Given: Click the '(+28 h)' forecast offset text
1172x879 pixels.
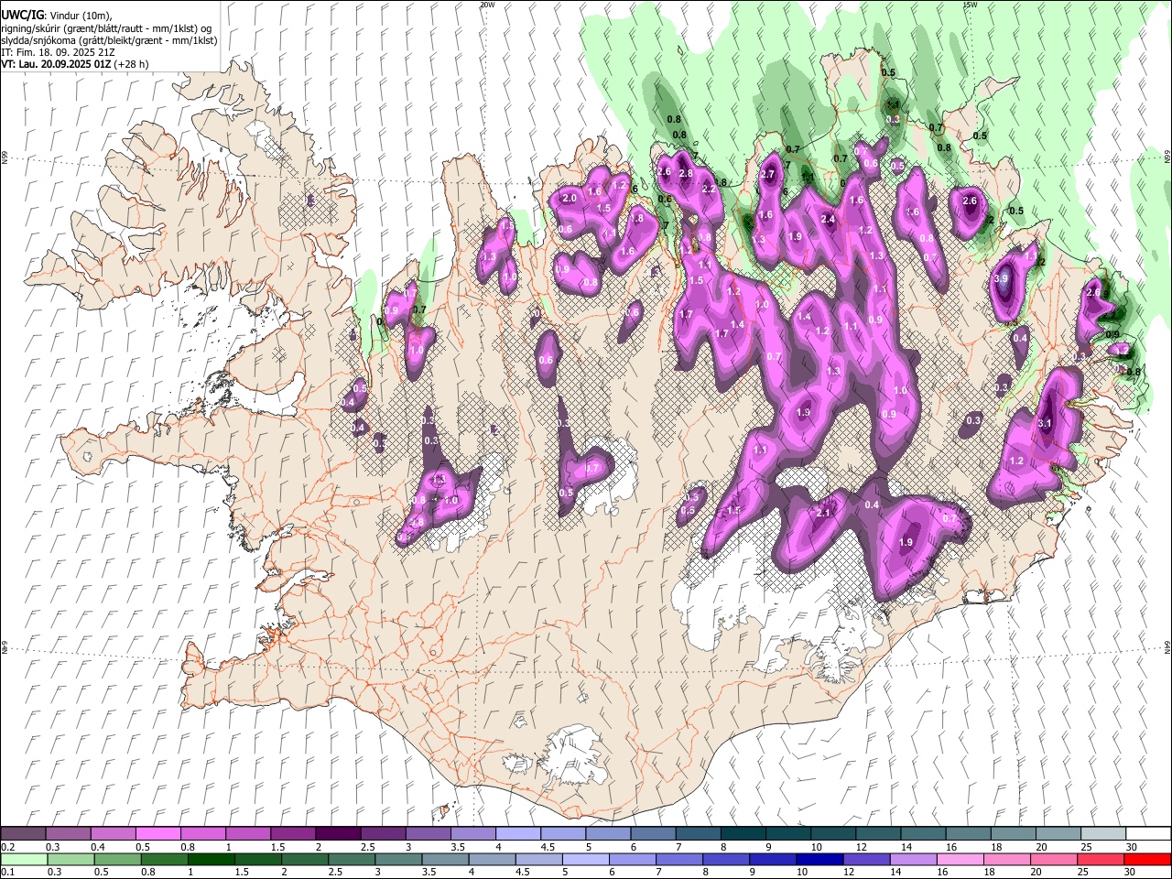Looking at the screenshot, I should coord(130,64).
